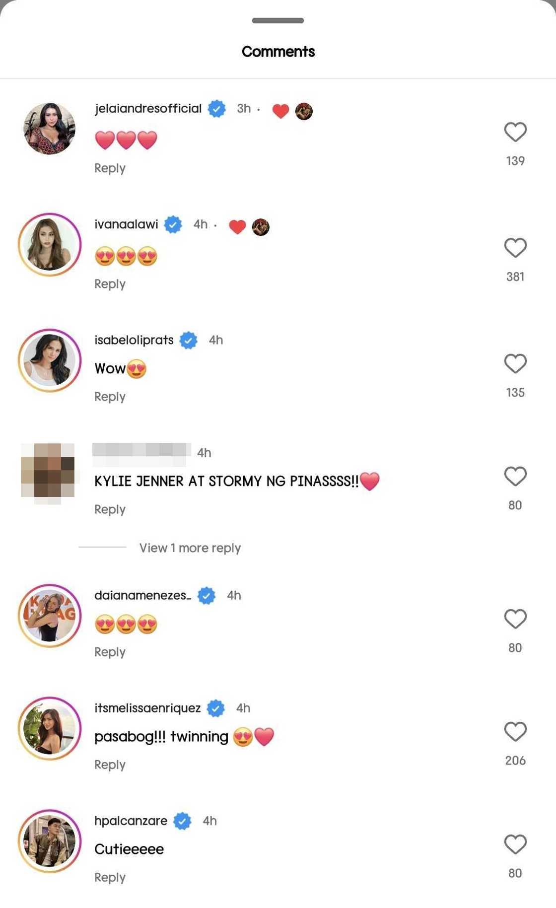Screen dimensions: 556x908
Task: Like hpalcanzare's Cutieeeee comment
Action: tap(515, 844)
